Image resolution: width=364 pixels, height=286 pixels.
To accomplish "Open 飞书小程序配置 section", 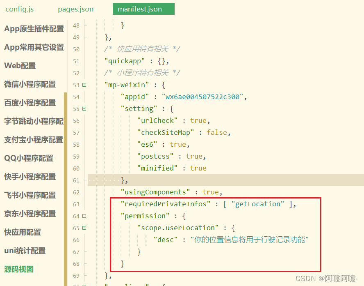I will tap(30, 195).
